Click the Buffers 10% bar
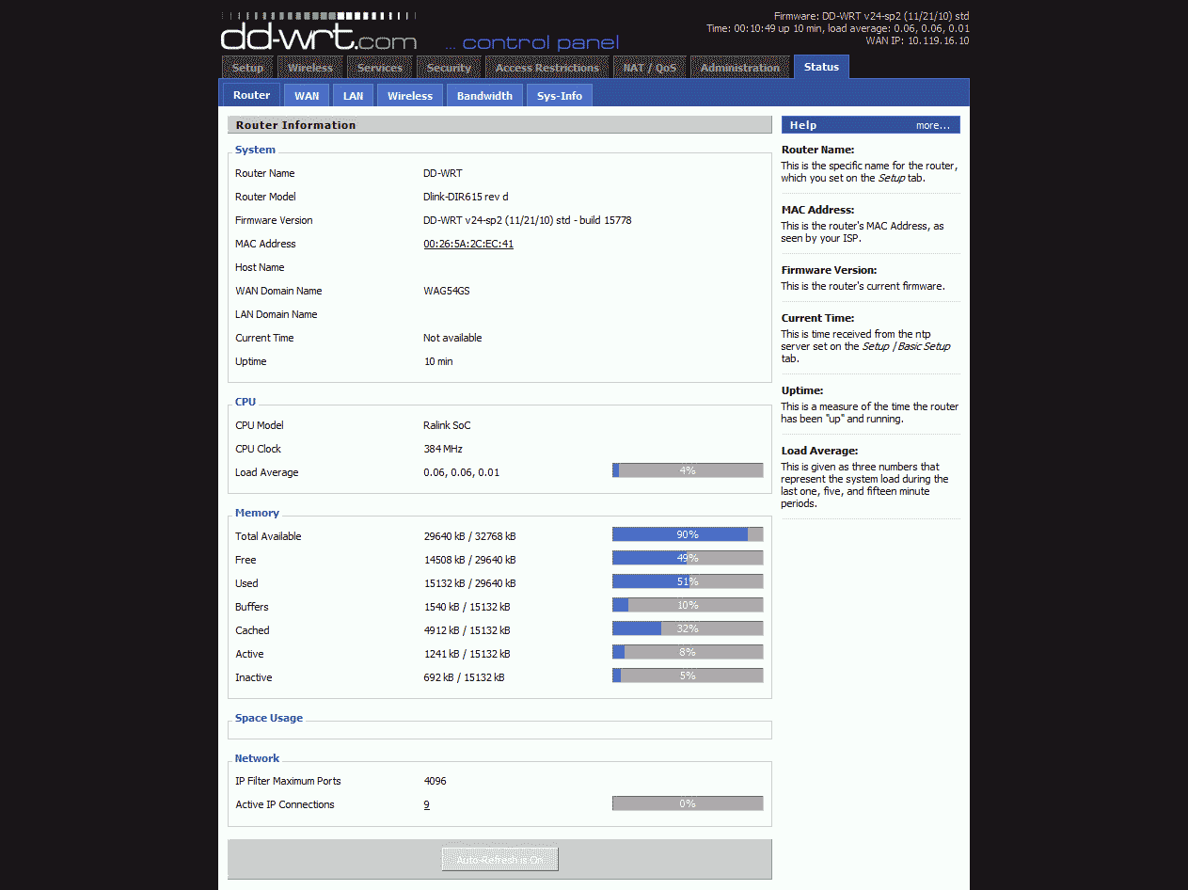Image resolution: width=1188 pixels, height=890 pixels. click(x=688, y=605)
